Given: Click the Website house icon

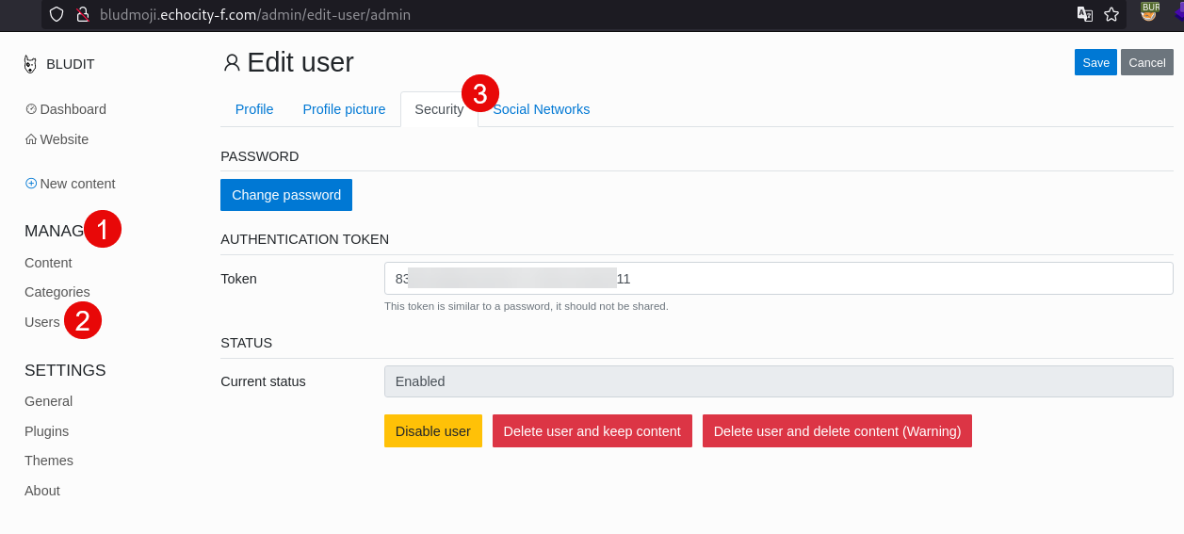Looking at the screenshot, I should pos(31,139).
